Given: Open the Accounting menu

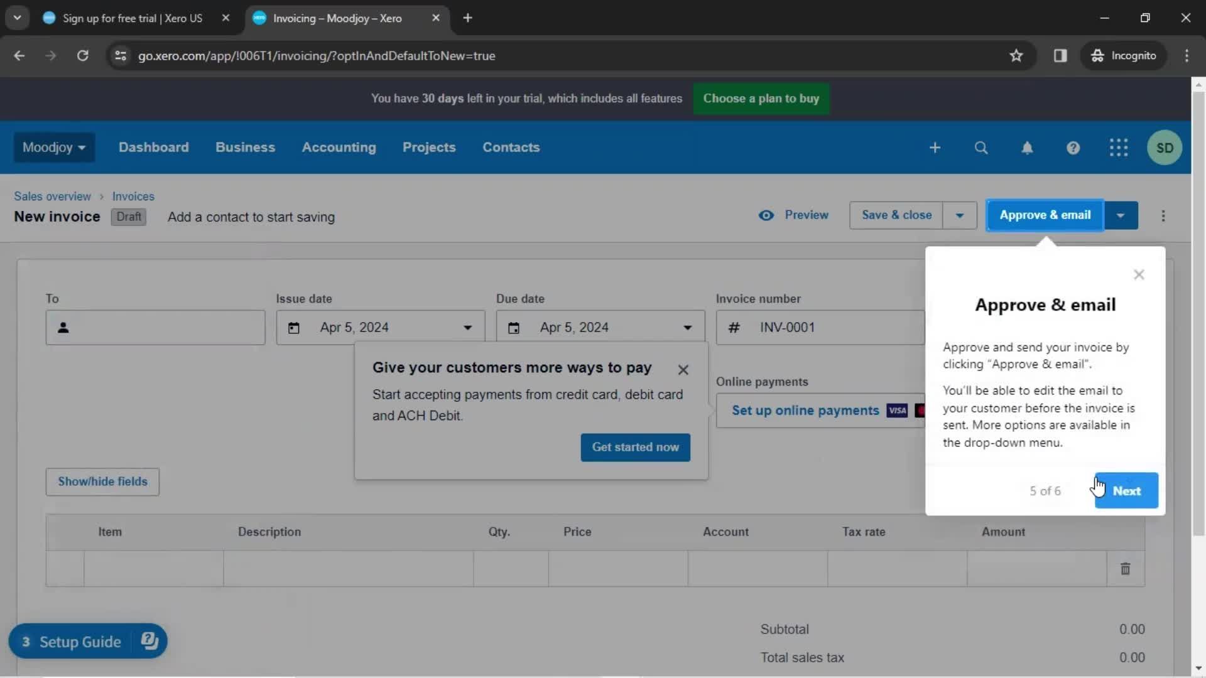Looking at the screenshot, I should click(x=339, y=148).
